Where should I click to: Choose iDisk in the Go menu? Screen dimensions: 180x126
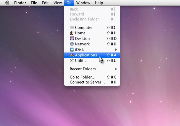tap(92, 50)
